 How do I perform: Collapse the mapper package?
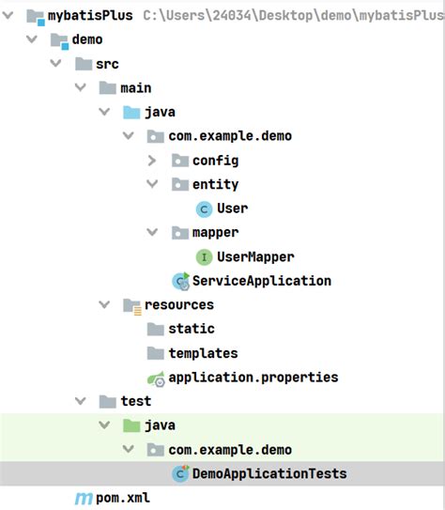152,232
